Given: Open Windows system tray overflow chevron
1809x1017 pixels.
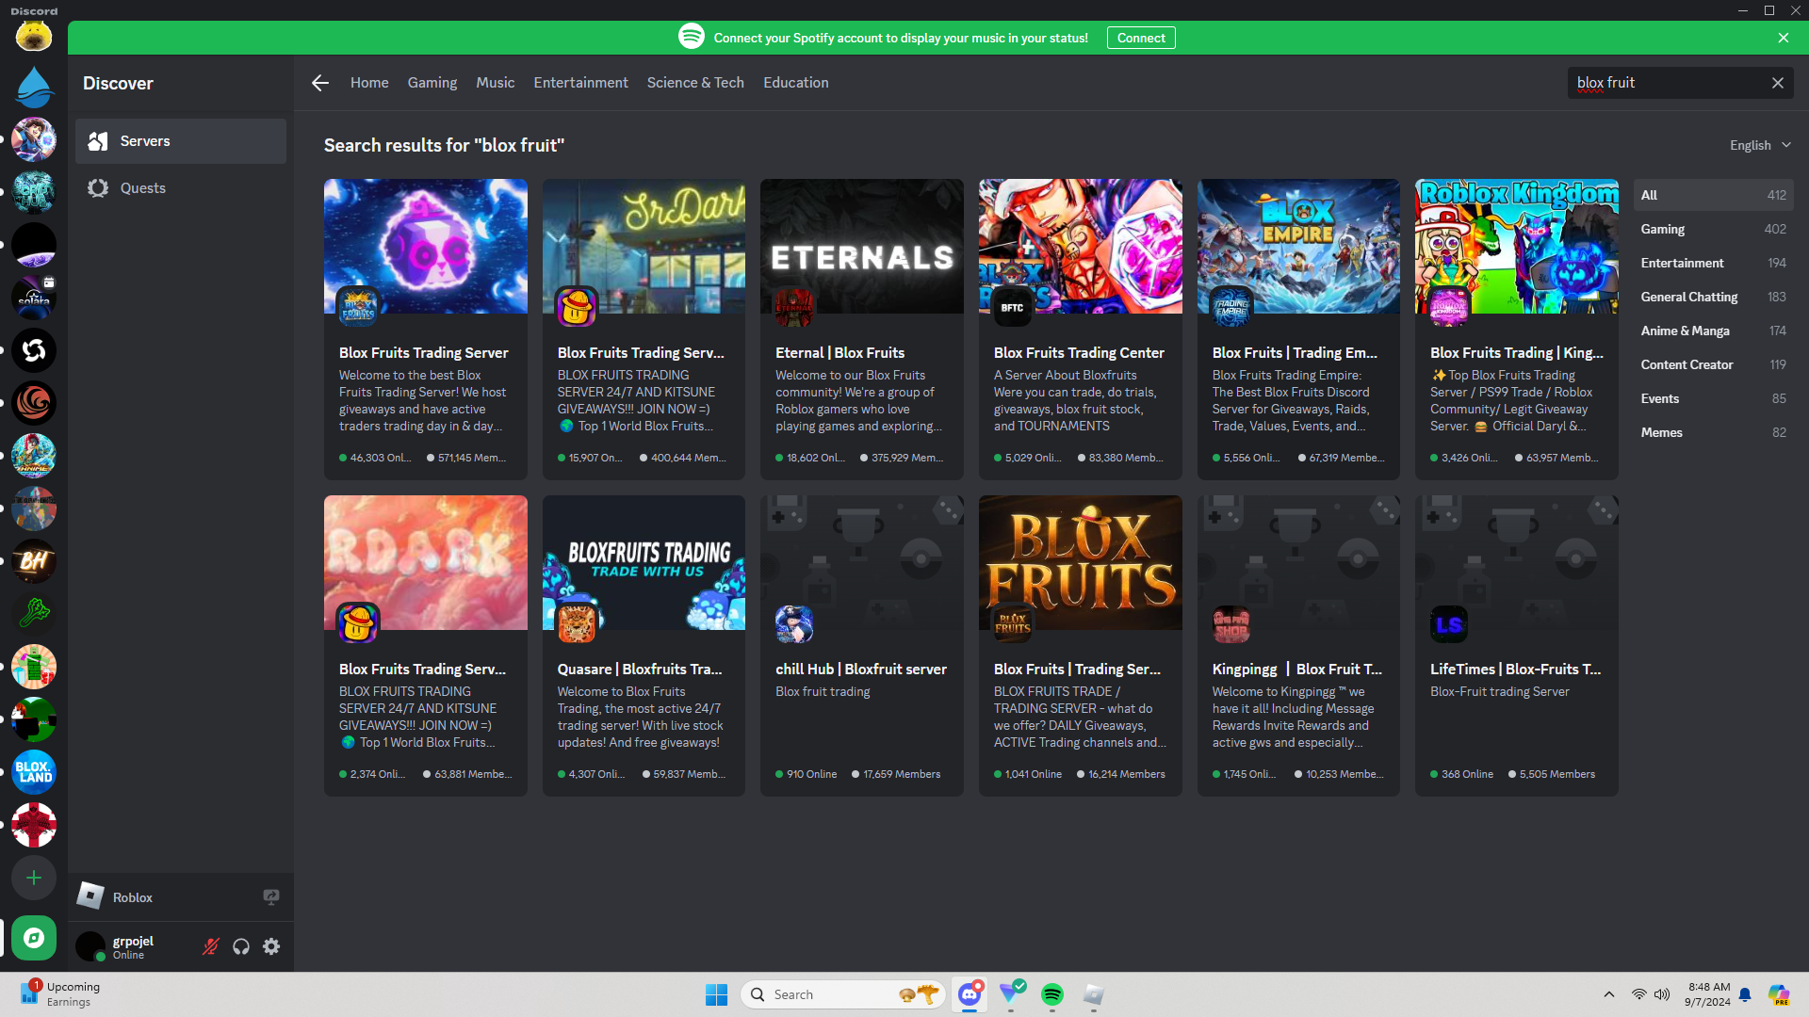Looking at the screenshot, I should point(1608,994).
